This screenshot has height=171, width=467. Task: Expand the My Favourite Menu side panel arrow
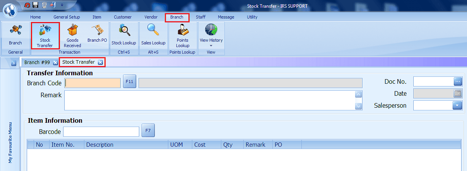[x=13, y=63]
